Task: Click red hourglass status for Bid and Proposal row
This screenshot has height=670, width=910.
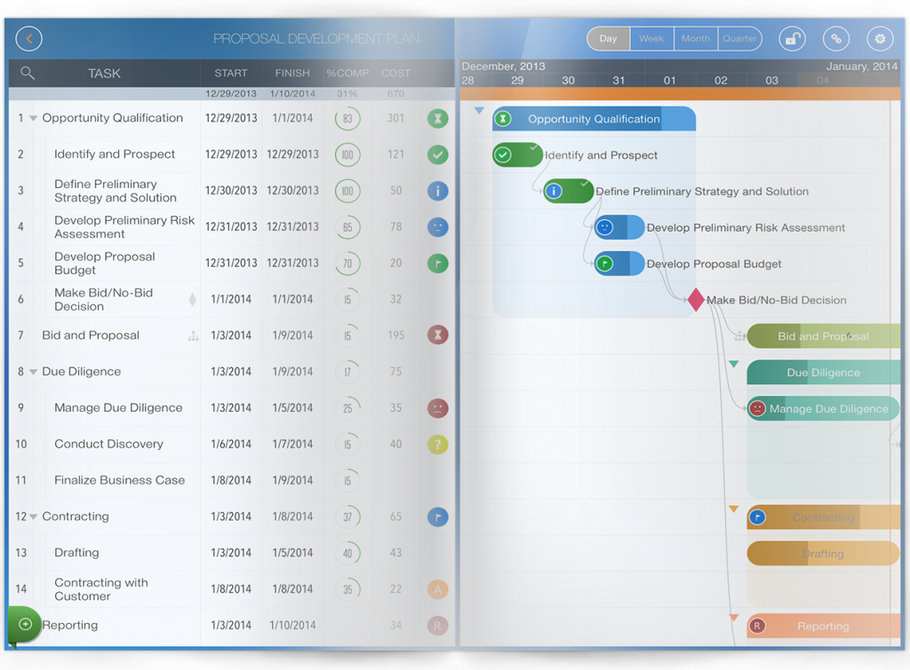Action: [x=437, y=335]
